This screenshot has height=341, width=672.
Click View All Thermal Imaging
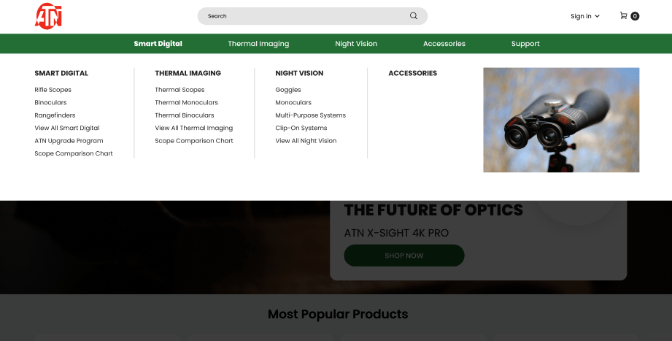(193, 128)
